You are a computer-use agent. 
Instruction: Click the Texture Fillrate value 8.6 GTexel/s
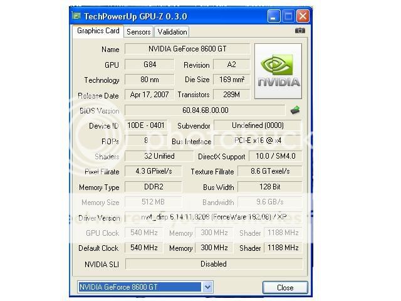[x=270, y=171]
